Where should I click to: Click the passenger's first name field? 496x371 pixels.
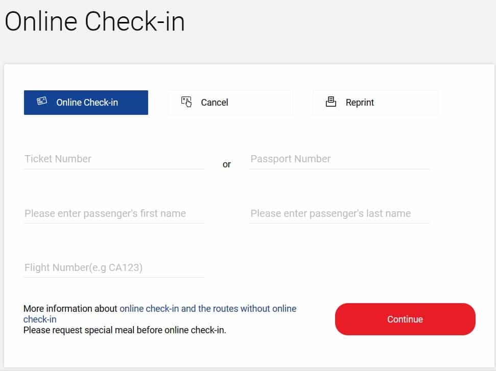114,214
